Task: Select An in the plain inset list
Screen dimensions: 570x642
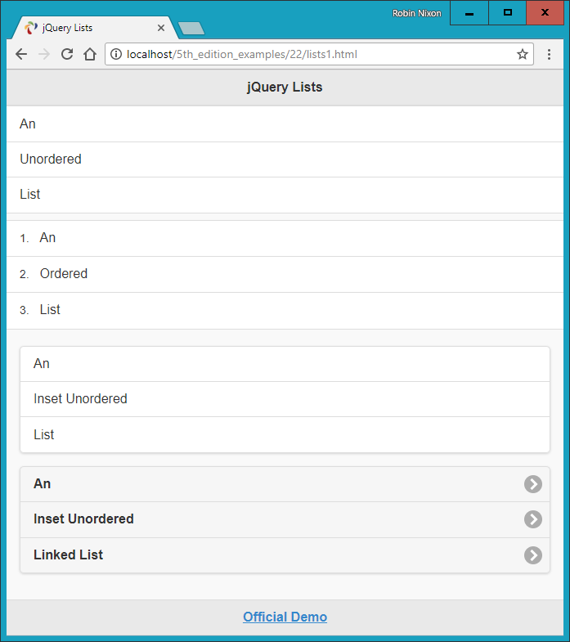Action: pos(285,364)
